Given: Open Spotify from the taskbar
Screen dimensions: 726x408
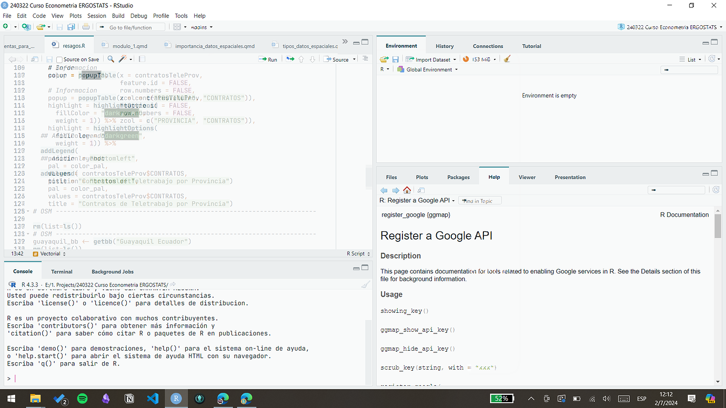Looking at the screenshot, I should point(83,398).
